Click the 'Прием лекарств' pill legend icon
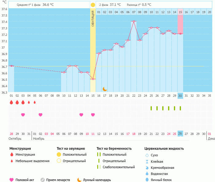Image resolution: width=215 pixels, height=182 pixels. [x=43, y=180]
